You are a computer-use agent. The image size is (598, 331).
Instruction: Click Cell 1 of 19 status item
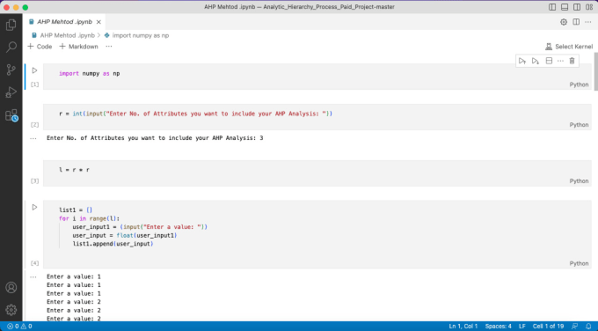548,327
